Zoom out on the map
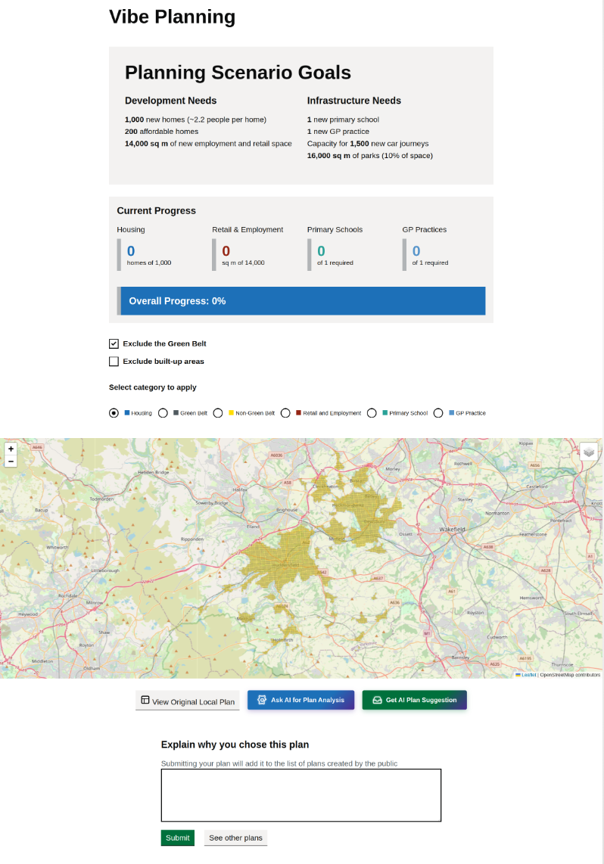Screen dimensions: 604x864 11,461
